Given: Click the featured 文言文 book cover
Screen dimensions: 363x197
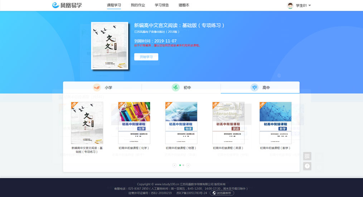Looking at the screenshot, I should coord(110,45).
